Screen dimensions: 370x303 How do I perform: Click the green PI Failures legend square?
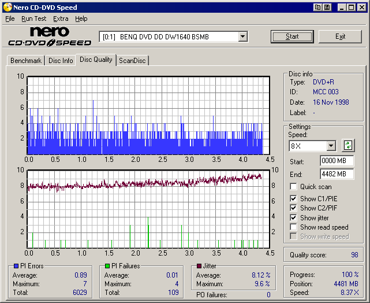(x=107, y=266)
